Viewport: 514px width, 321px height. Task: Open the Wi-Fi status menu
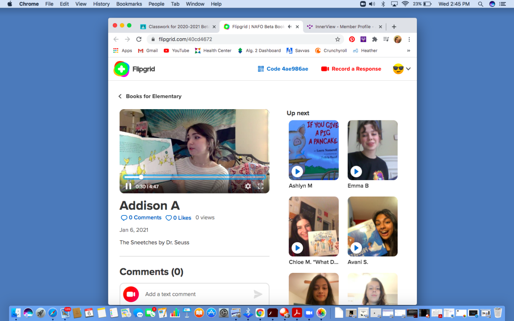point(405,4)
